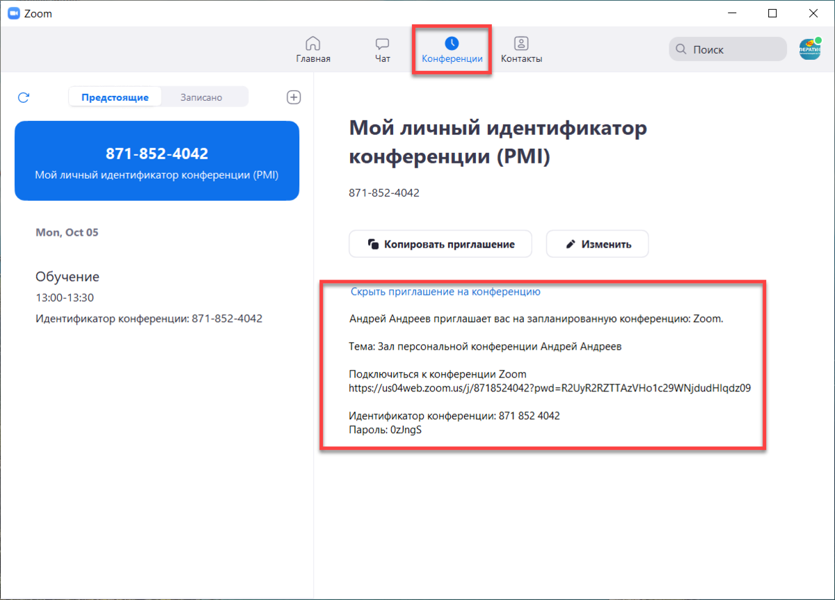Select the blue PMI 871-852-4042 card

click(x=157, y=161)
